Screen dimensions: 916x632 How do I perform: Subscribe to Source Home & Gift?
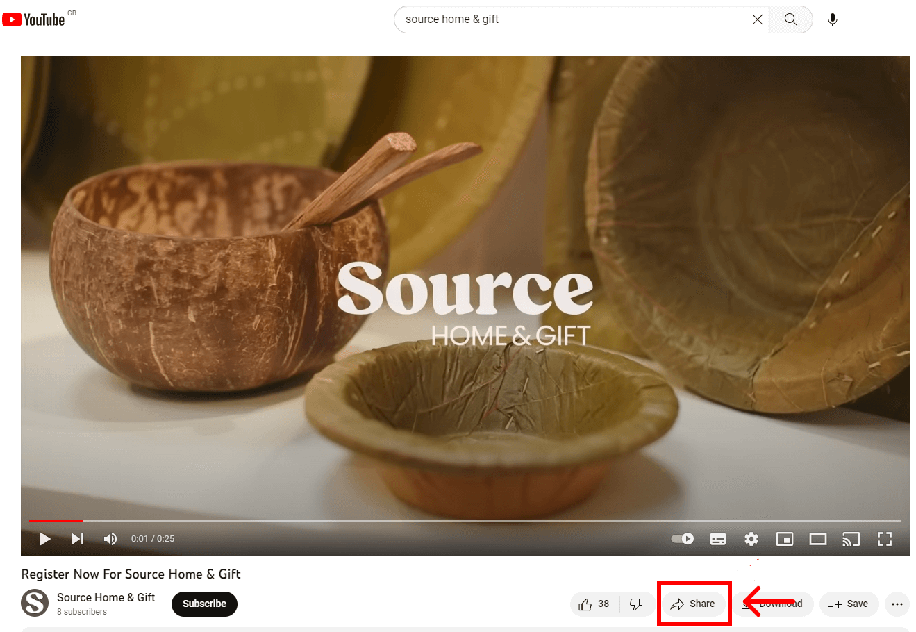[204, 604]
